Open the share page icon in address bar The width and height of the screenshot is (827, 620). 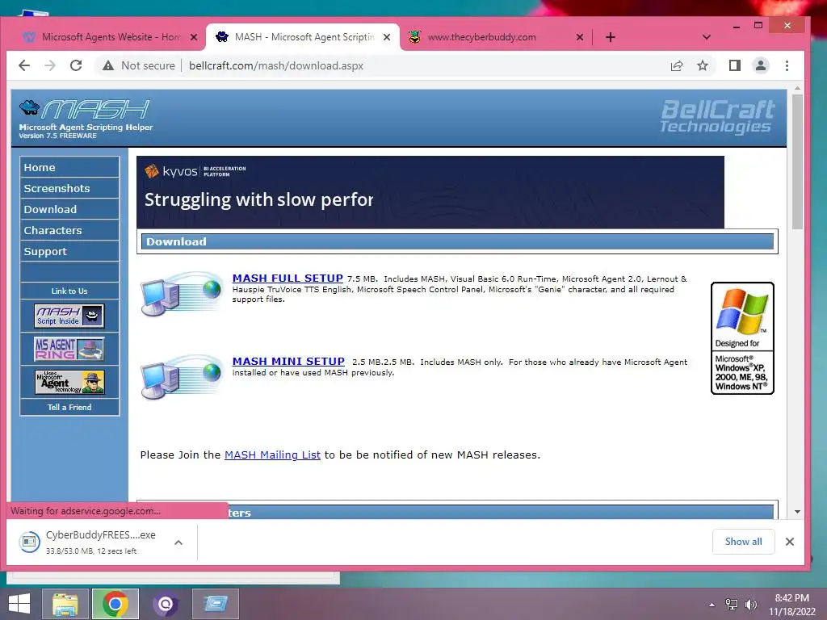tap(677, 65)
